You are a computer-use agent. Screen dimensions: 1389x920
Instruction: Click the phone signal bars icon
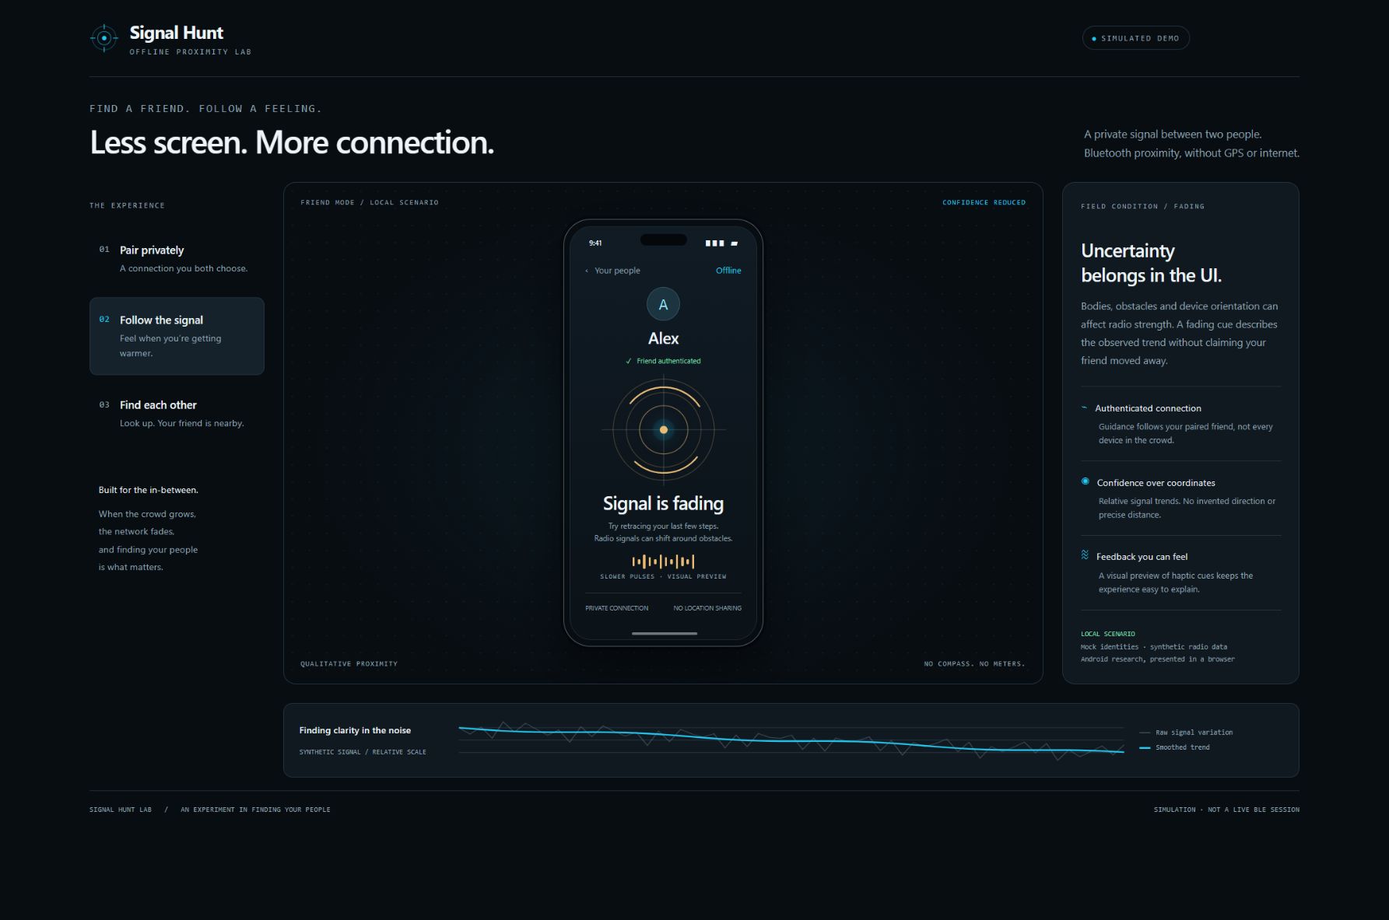[x=714, y=243]
